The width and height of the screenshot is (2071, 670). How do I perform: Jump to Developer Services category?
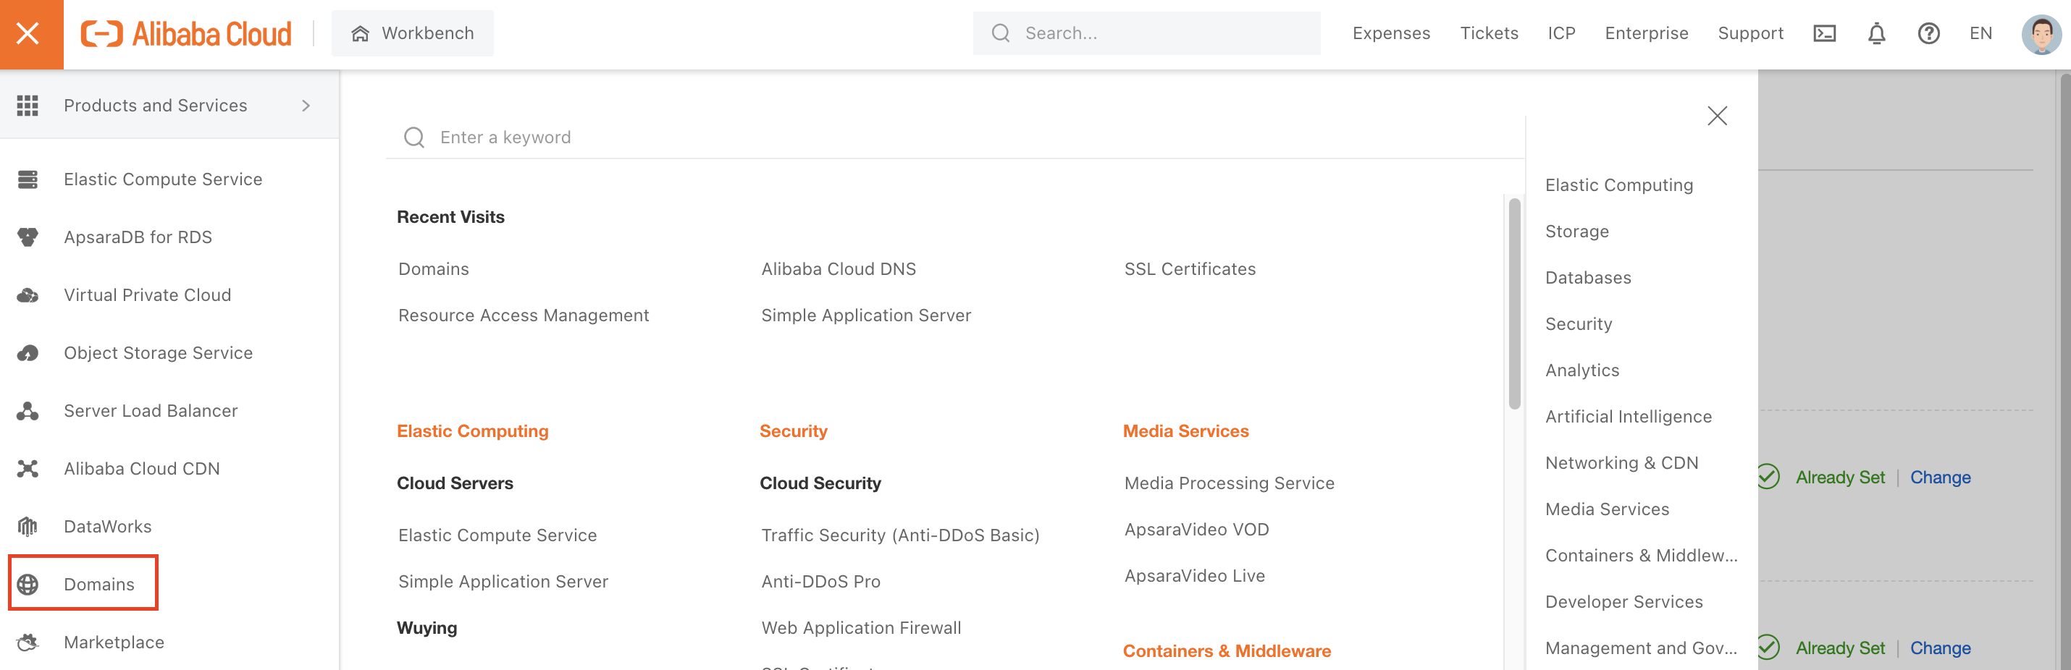point(1624,603)
